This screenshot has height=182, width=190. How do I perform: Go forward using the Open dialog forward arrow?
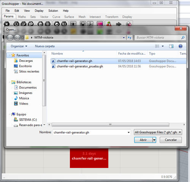[17, 38]
